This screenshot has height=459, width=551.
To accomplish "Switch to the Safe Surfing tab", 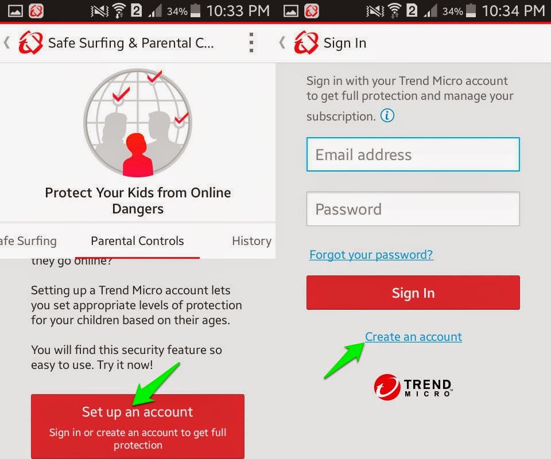I will coord(28,241).
